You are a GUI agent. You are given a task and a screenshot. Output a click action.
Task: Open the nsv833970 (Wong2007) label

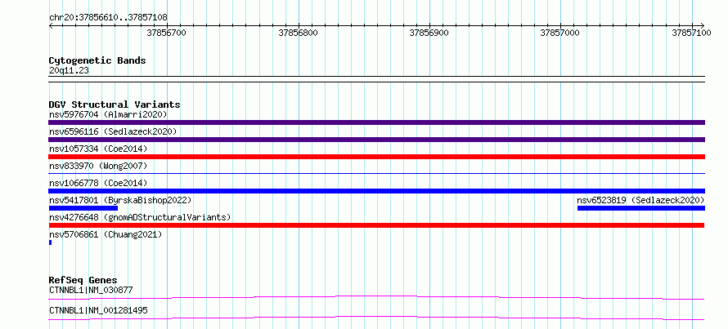(x=98, y=166)
